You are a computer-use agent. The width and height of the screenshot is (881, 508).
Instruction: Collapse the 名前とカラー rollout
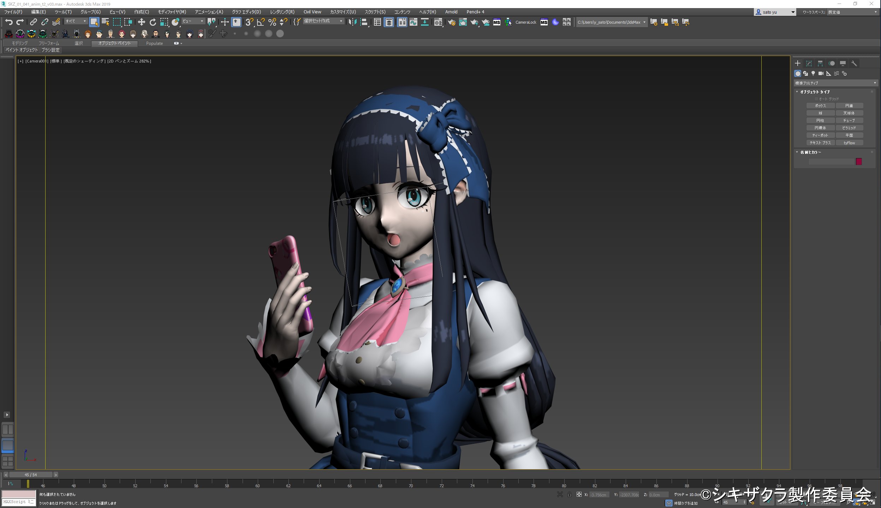coord(810,152)
